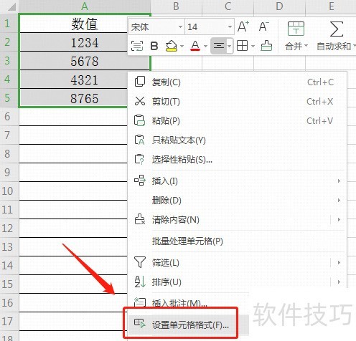Open the font size 14 dropdown
The image size is (356, 341).
230,27
